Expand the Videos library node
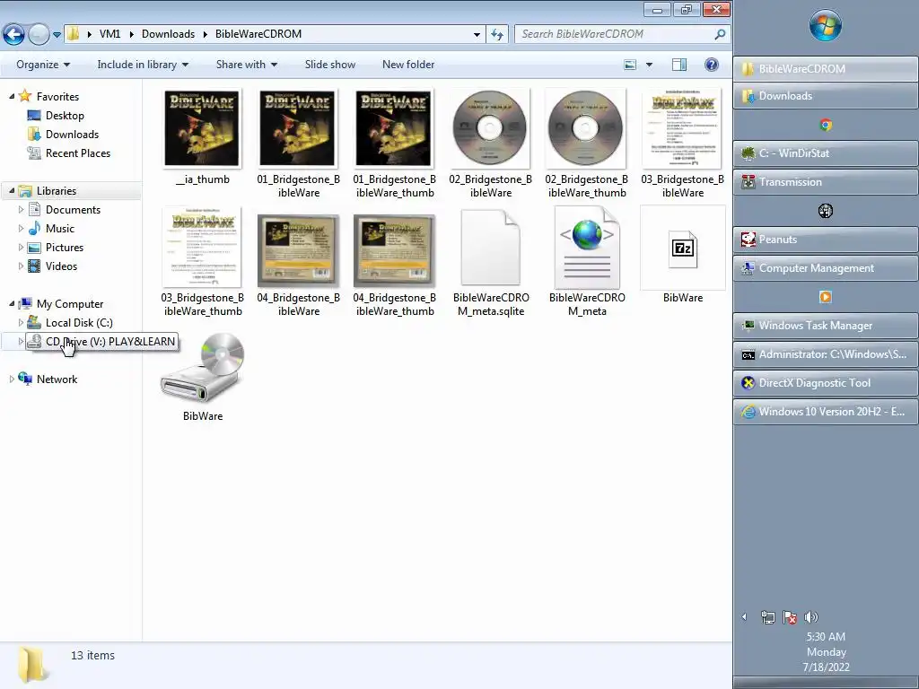The height and width of the screenshot is (689, 919). [22, 266]
